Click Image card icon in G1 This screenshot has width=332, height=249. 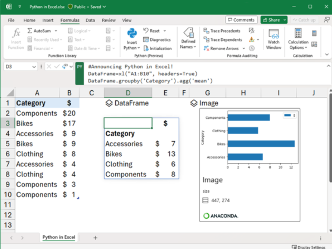point(194,103)
